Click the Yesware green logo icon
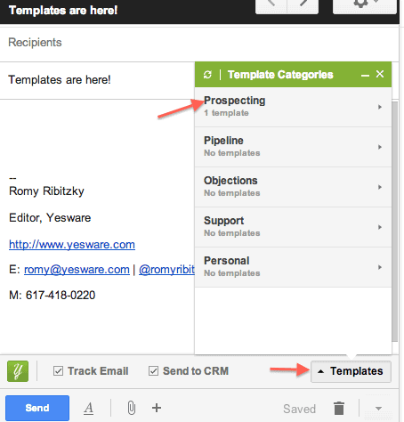This screenshot has width=404, height=422. pos(18,371)
